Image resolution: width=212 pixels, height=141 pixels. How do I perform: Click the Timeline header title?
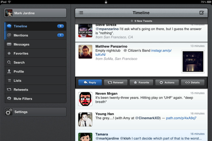(x=141, y=13)
